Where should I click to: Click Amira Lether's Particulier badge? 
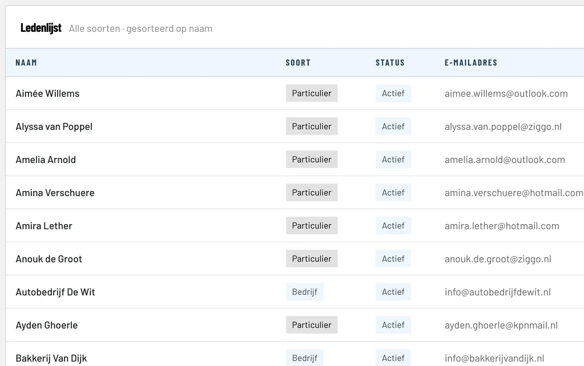pos(312,226)
